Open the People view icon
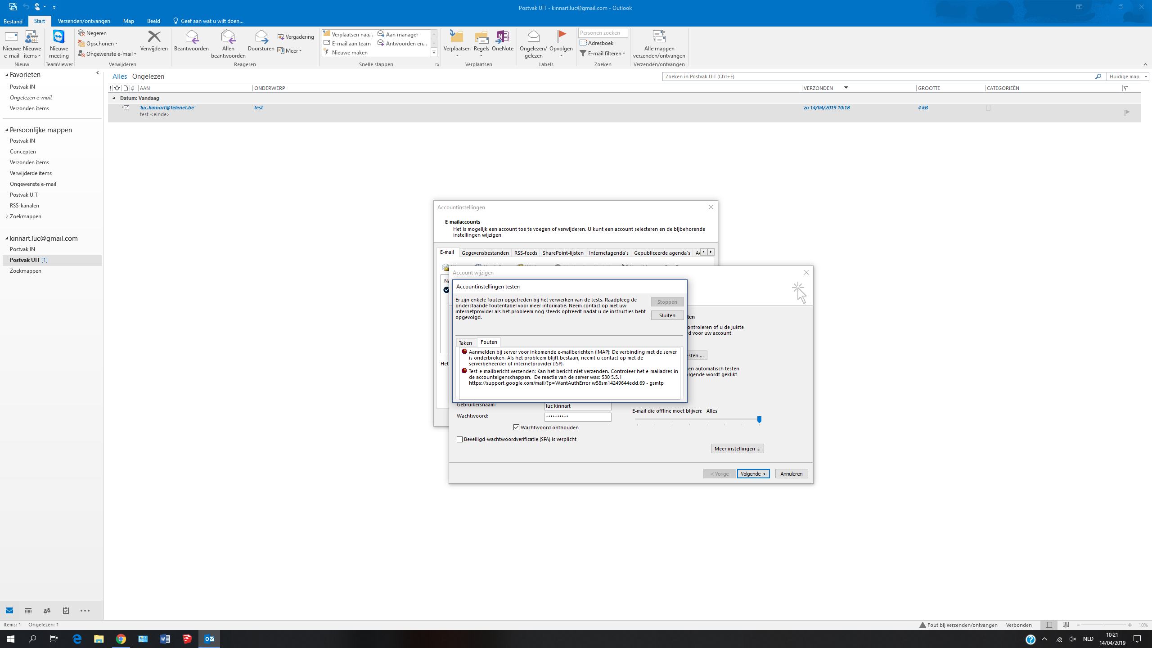Image resolution: width=1152 pixels, height=648 pixels. (x=47, y=611)
